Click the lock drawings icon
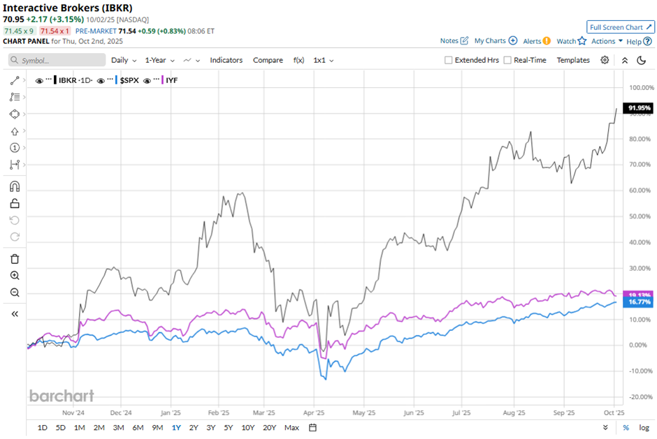Image resolution: width=657 pixels, height=439 pixels. click(15, 203)
